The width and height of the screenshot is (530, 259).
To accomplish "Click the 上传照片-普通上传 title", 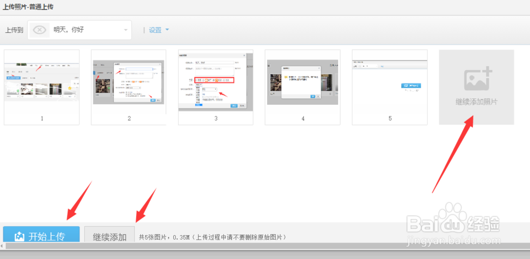I will [x=28, y=7].
